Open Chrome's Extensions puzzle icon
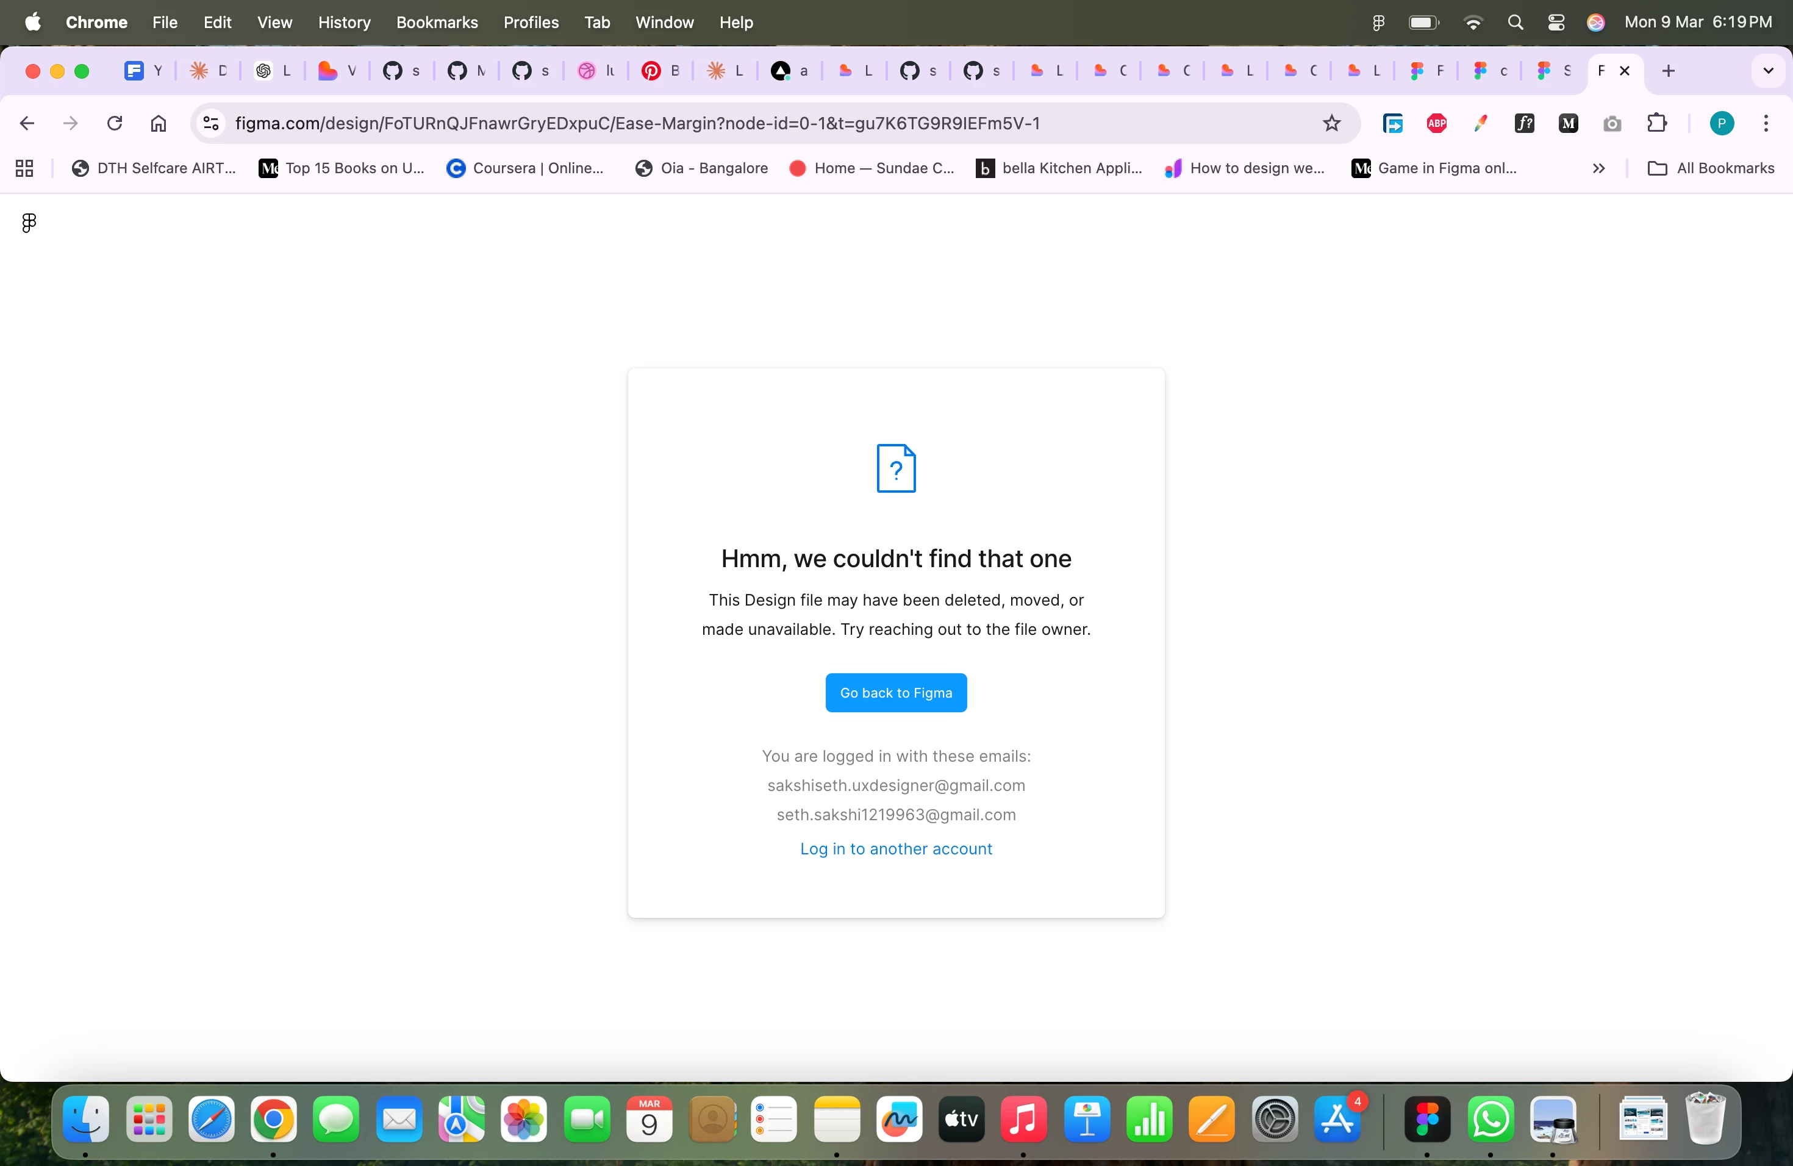This screenshot has width=1793, height=1166. [x=1656, y=124]
